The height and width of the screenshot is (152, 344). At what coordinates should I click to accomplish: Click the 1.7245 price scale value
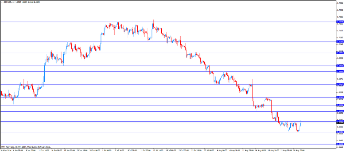pyautogui.click(x=340, y=10)
